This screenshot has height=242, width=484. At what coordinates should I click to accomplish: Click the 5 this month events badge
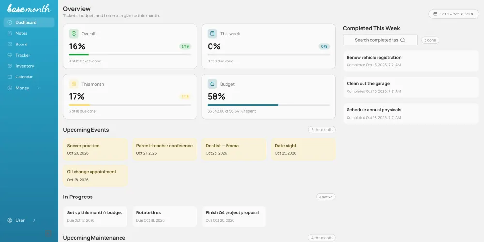pos(322,130)
